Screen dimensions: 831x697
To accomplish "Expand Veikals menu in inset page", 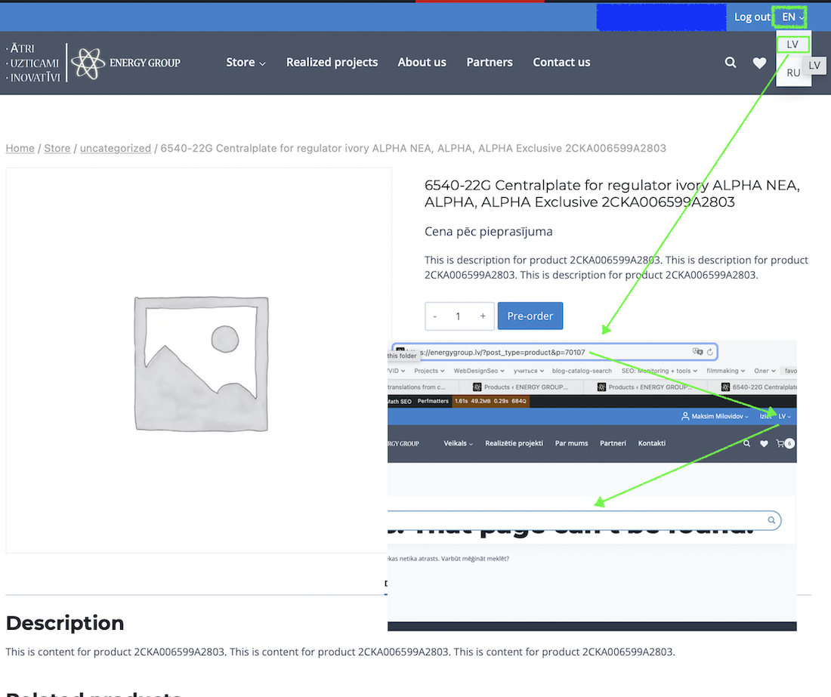I will pyautogui.click(x=458, y=443).
